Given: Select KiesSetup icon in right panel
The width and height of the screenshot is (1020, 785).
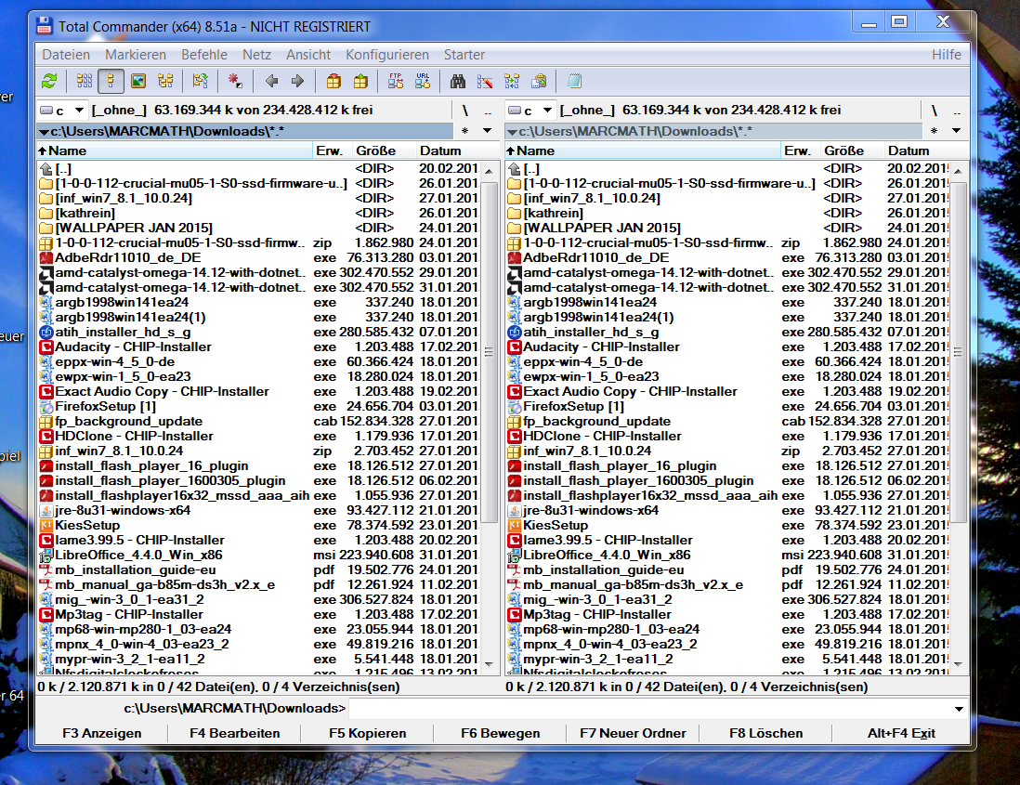Looking at the screenshot, I should point(514,526).
